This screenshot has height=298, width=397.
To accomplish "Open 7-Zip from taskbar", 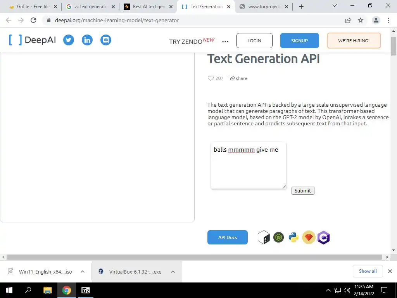I will (x=85, y=290).
